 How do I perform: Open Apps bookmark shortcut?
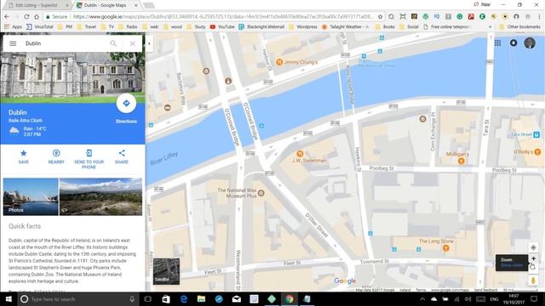[14, 26]
